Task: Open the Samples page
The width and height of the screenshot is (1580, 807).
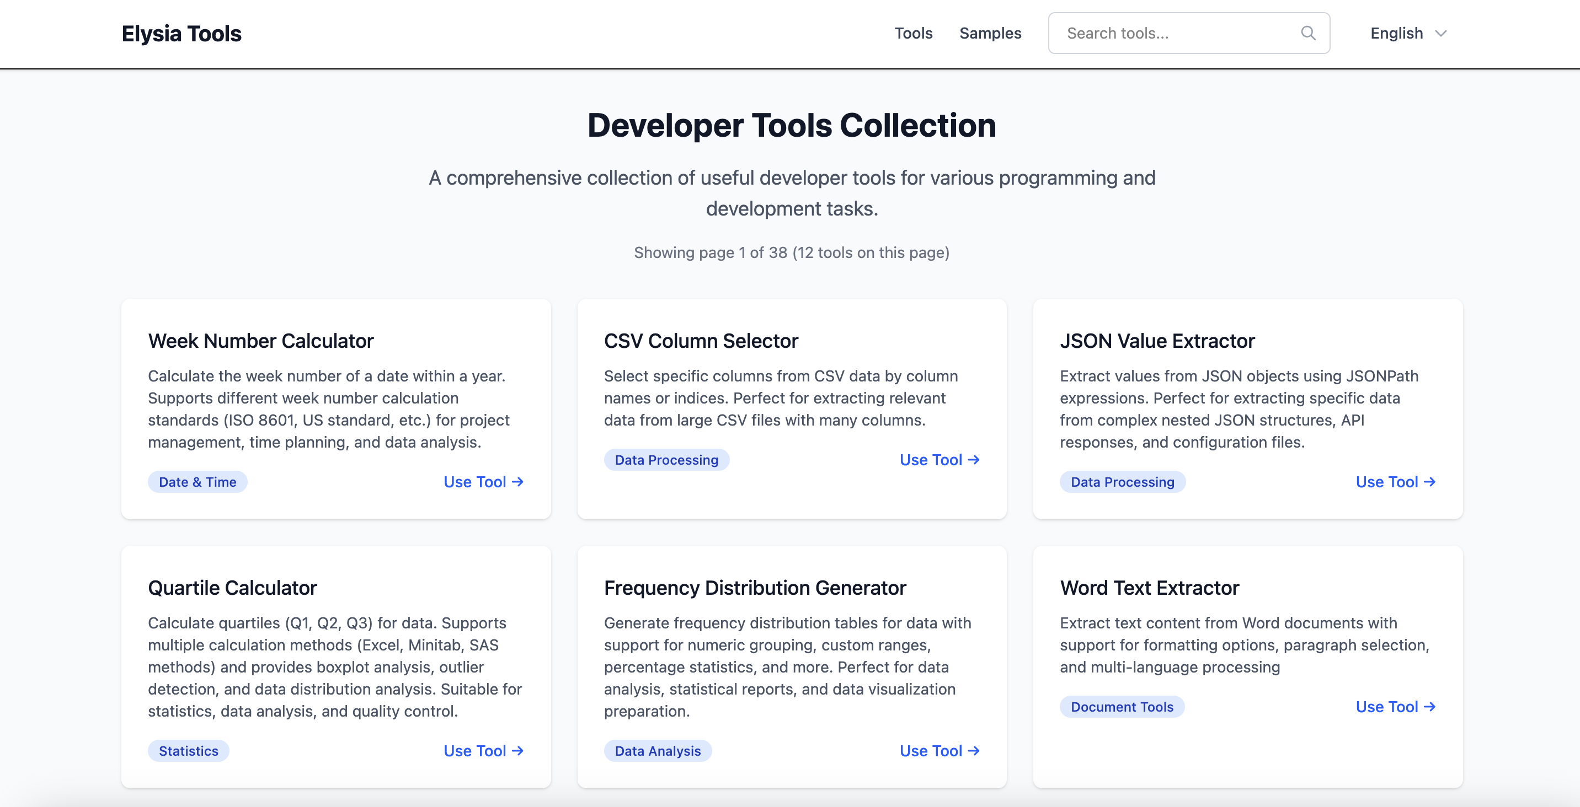Action: [990, 33]
